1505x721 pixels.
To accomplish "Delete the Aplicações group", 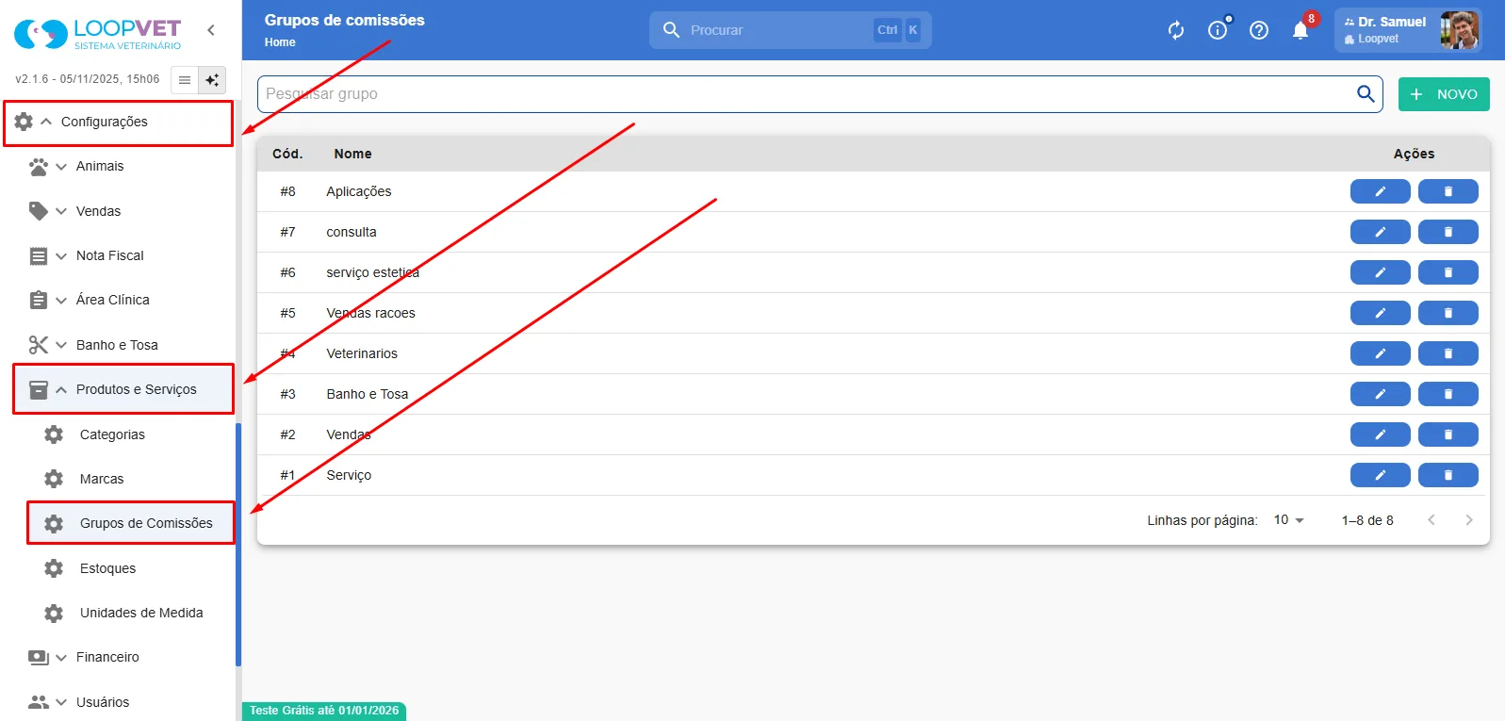I will click(1448, 191).
